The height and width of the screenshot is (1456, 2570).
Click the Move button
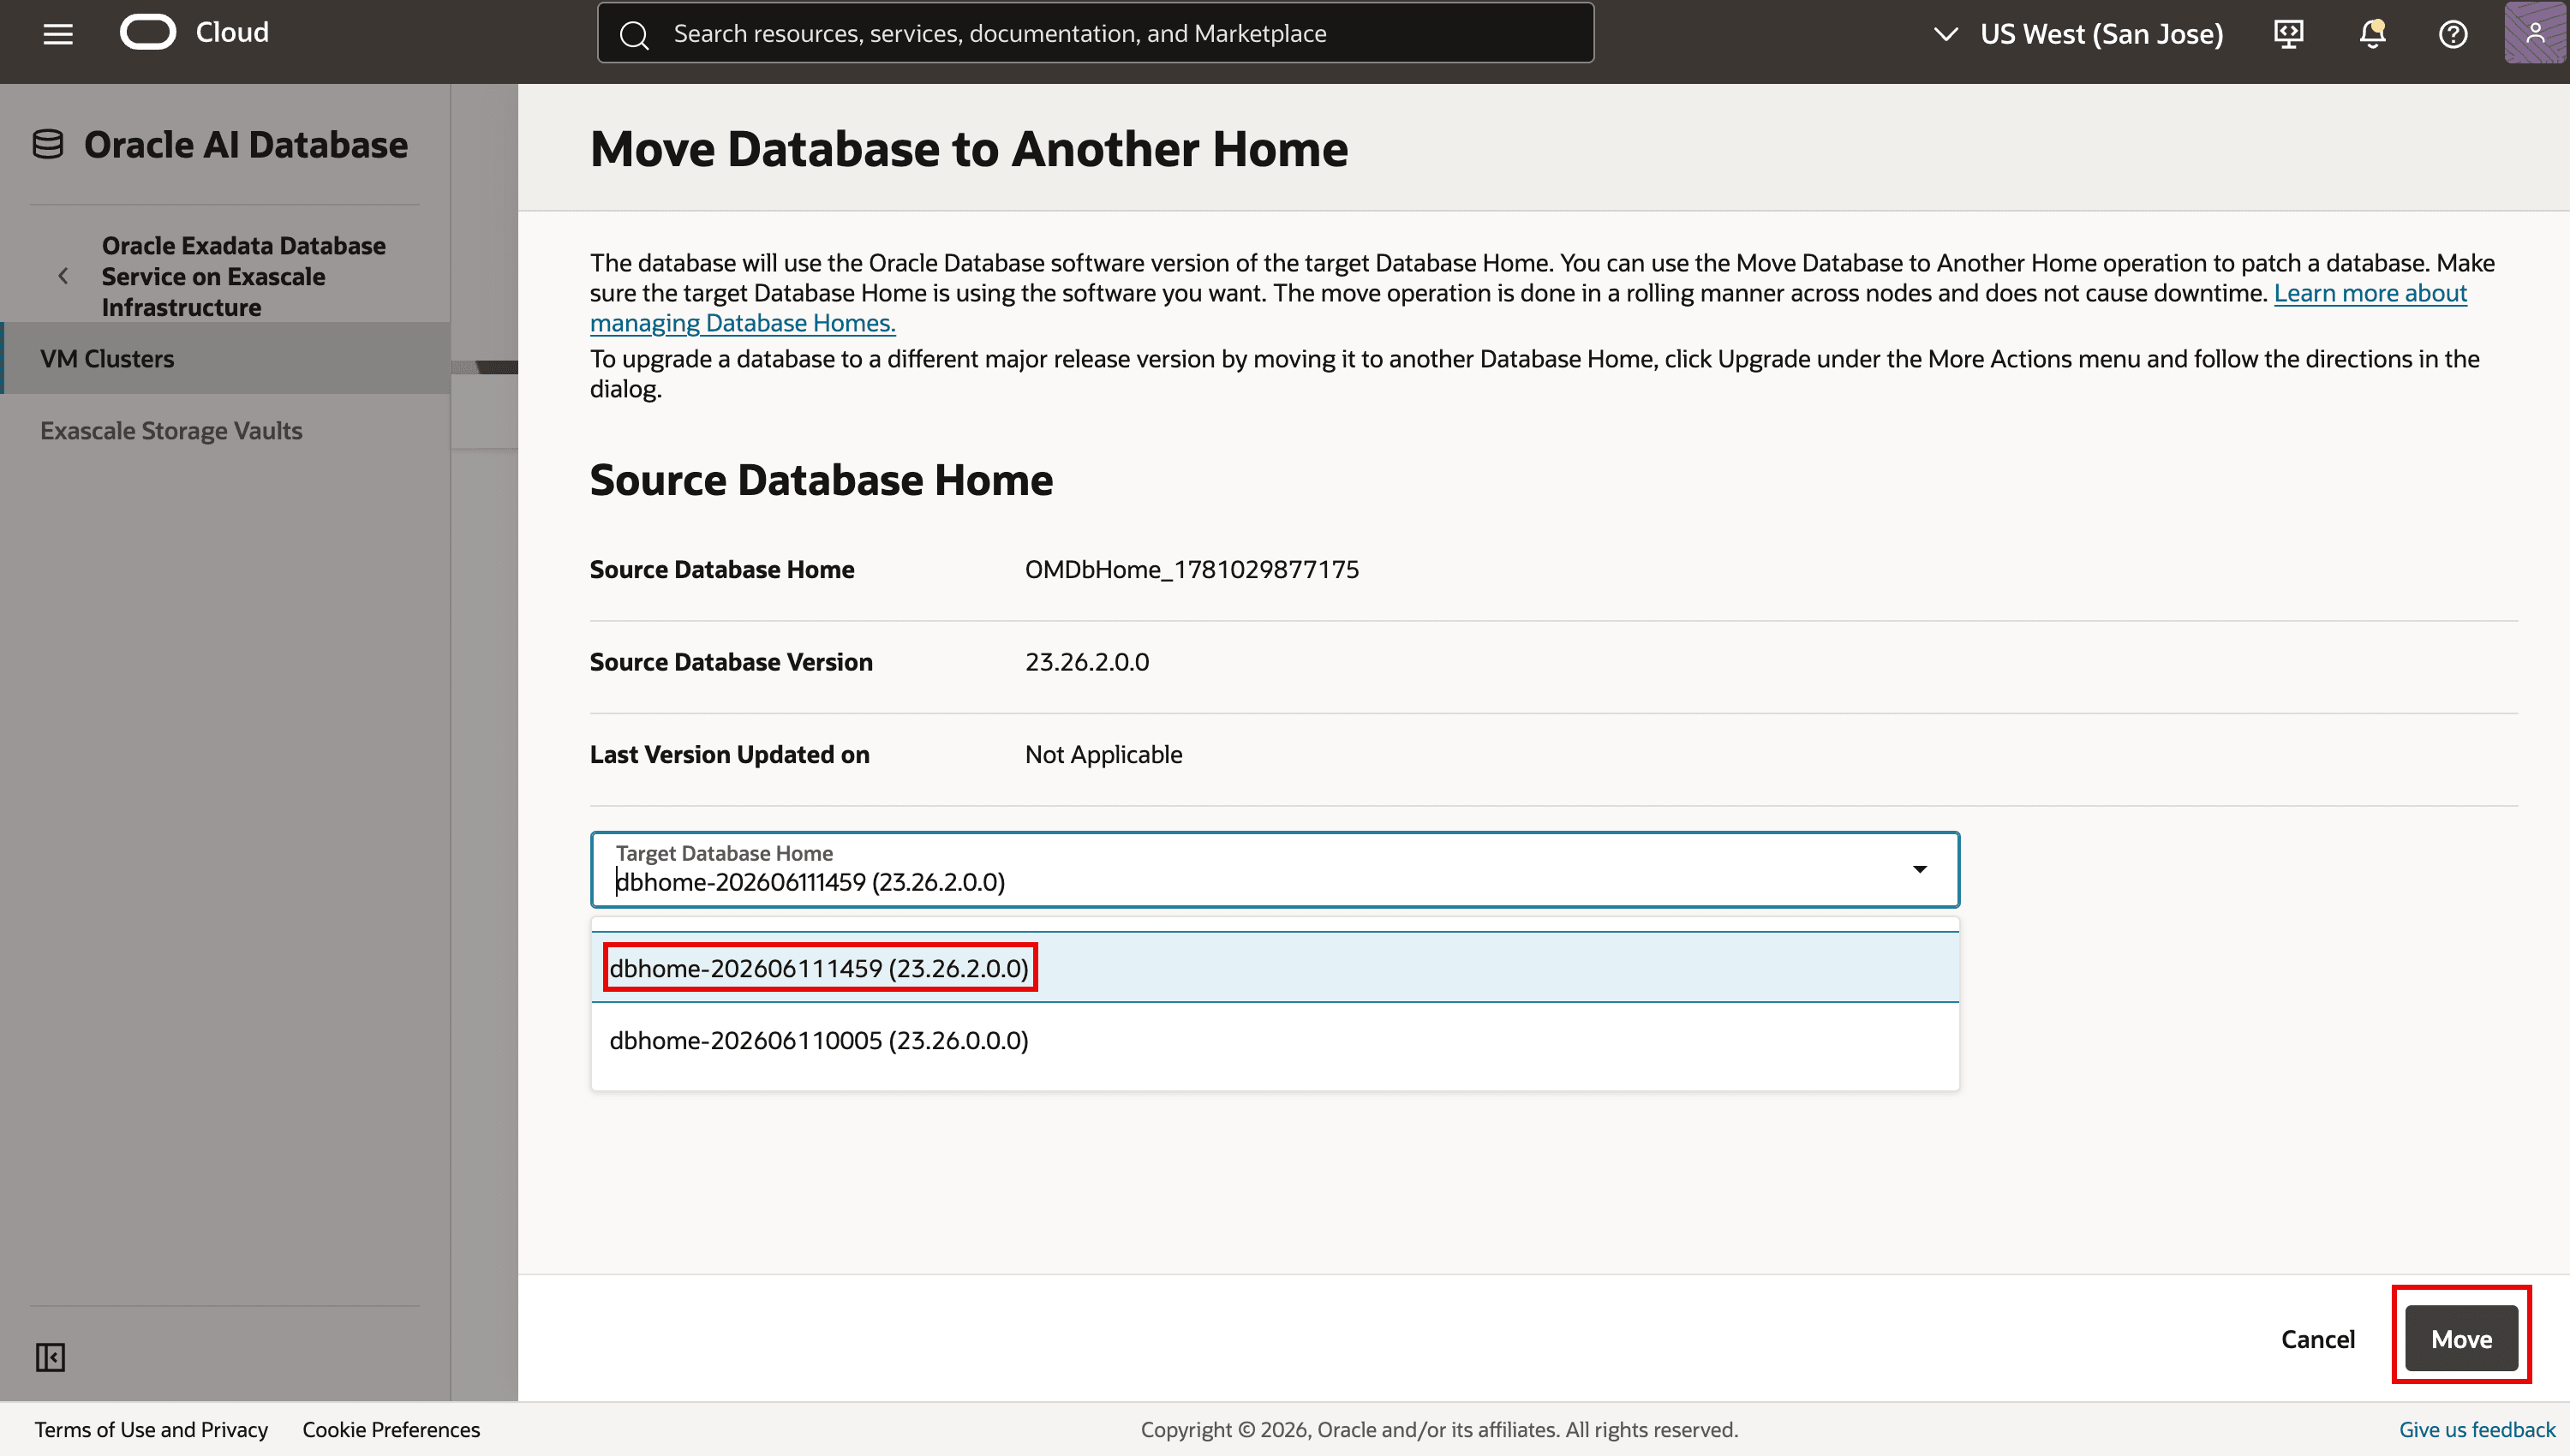pos(2461,1338)
